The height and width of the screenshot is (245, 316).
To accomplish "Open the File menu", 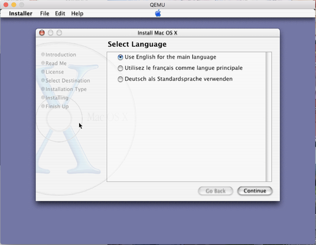I will coord(45,13).
